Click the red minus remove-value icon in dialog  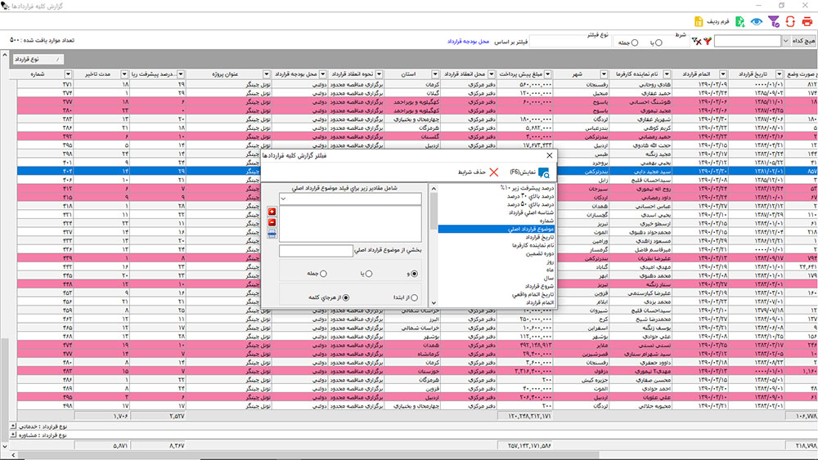coord(272,222)
